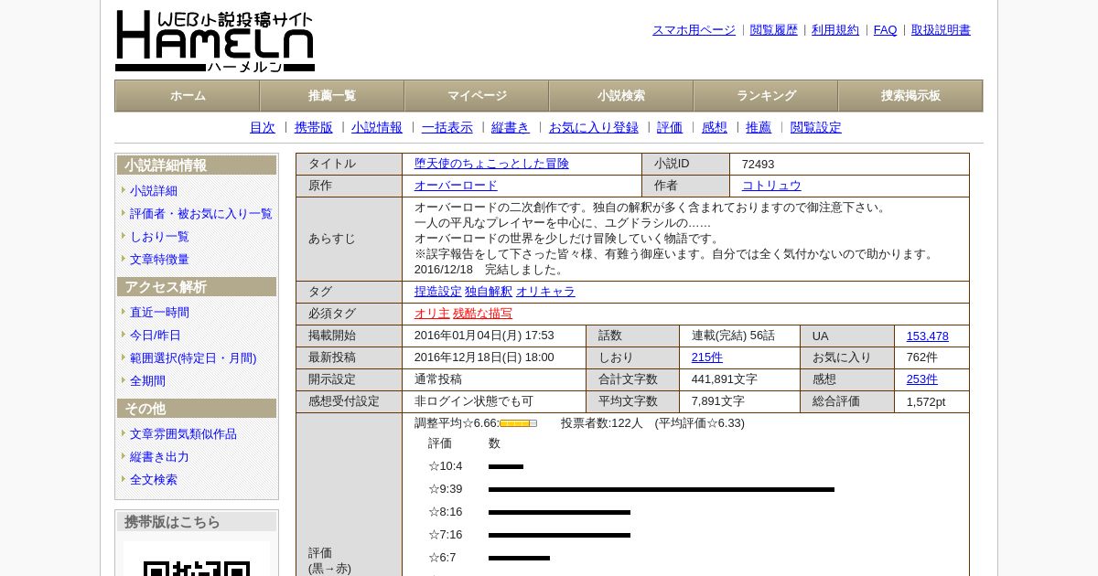The height and width of the screenshot is (576, 1098).
Task: Click お気に入り登録 link
Action: [594, 128]
